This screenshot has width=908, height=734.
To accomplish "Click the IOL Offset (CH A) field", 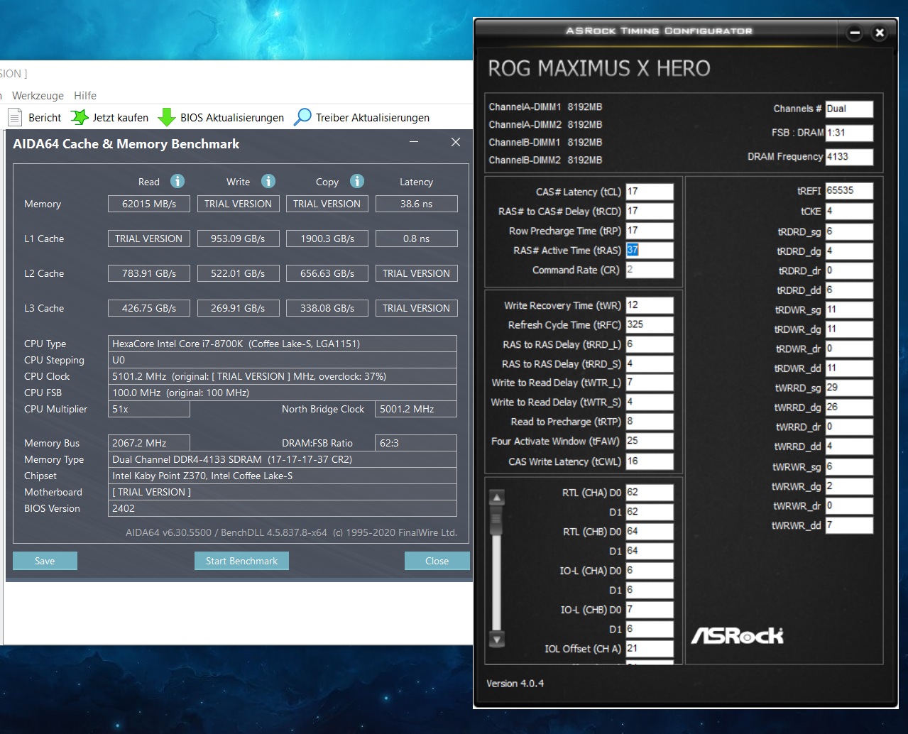I will pos(650,648).
